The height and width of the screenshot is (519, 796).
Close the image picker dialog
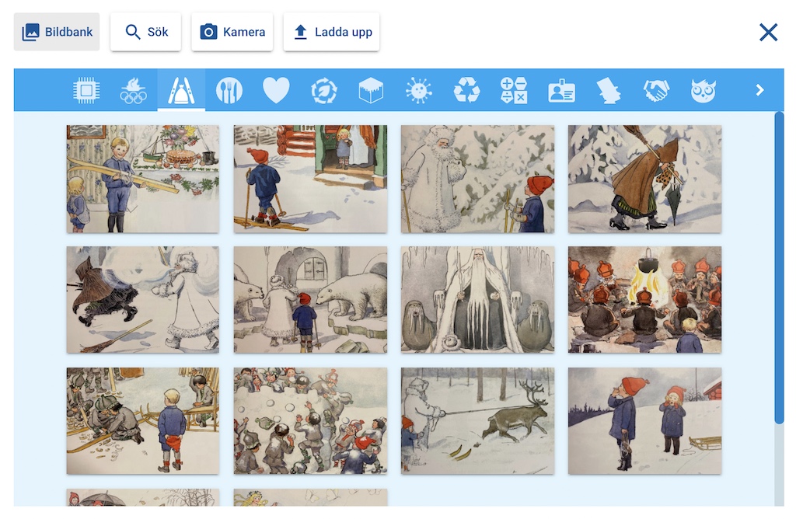[768, 32]
